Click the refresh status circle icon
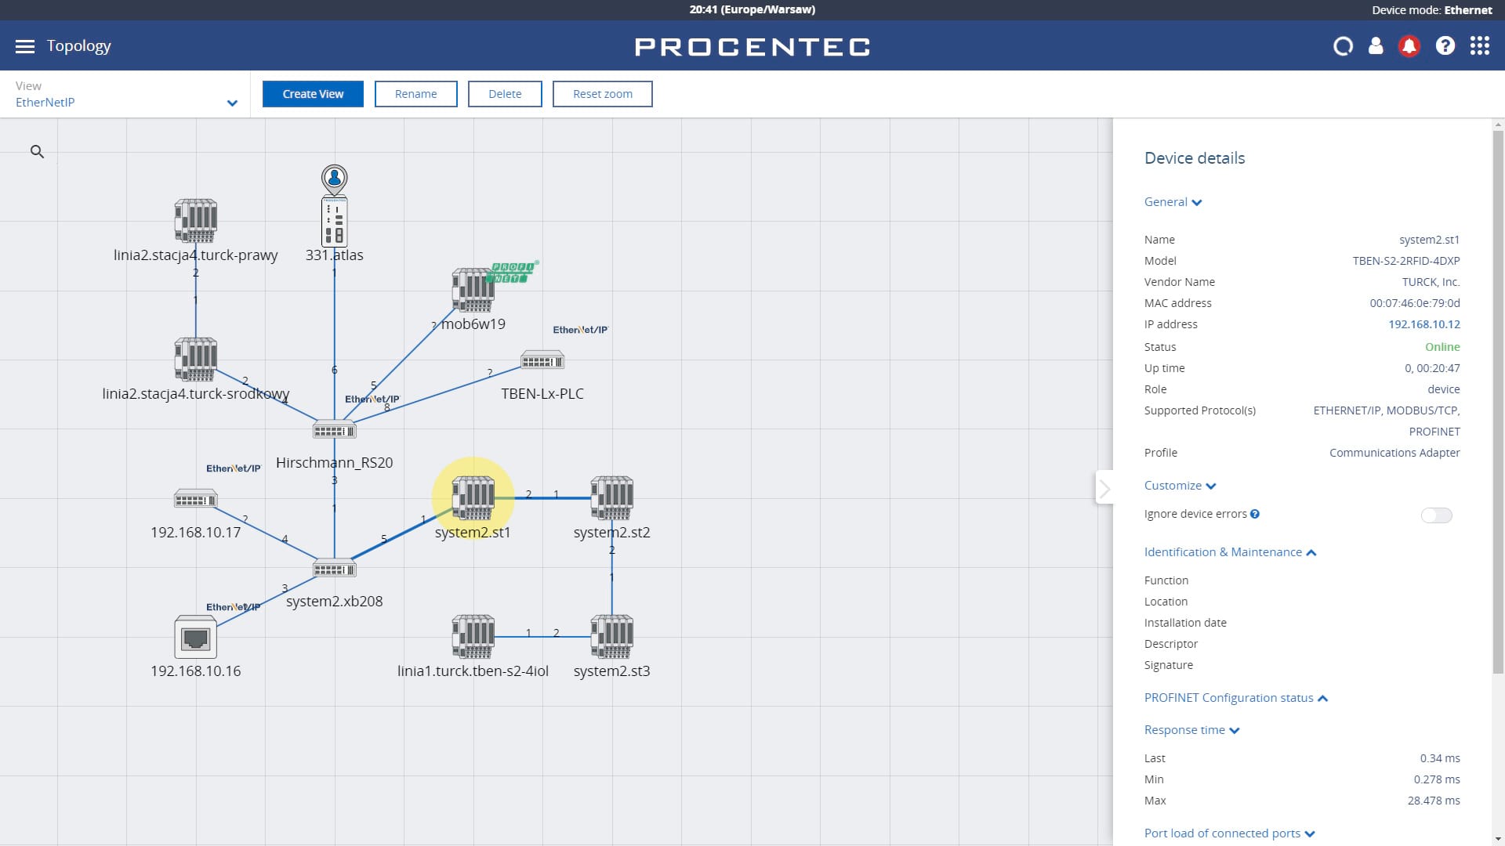The height and width of the screenshot is (846, 1505). (1343, 46)
